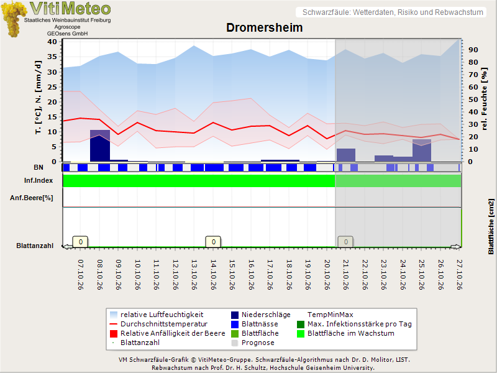
Task: Click the GEOsens GmbH text
Action: pyautogui.click(x=67, y=34)
